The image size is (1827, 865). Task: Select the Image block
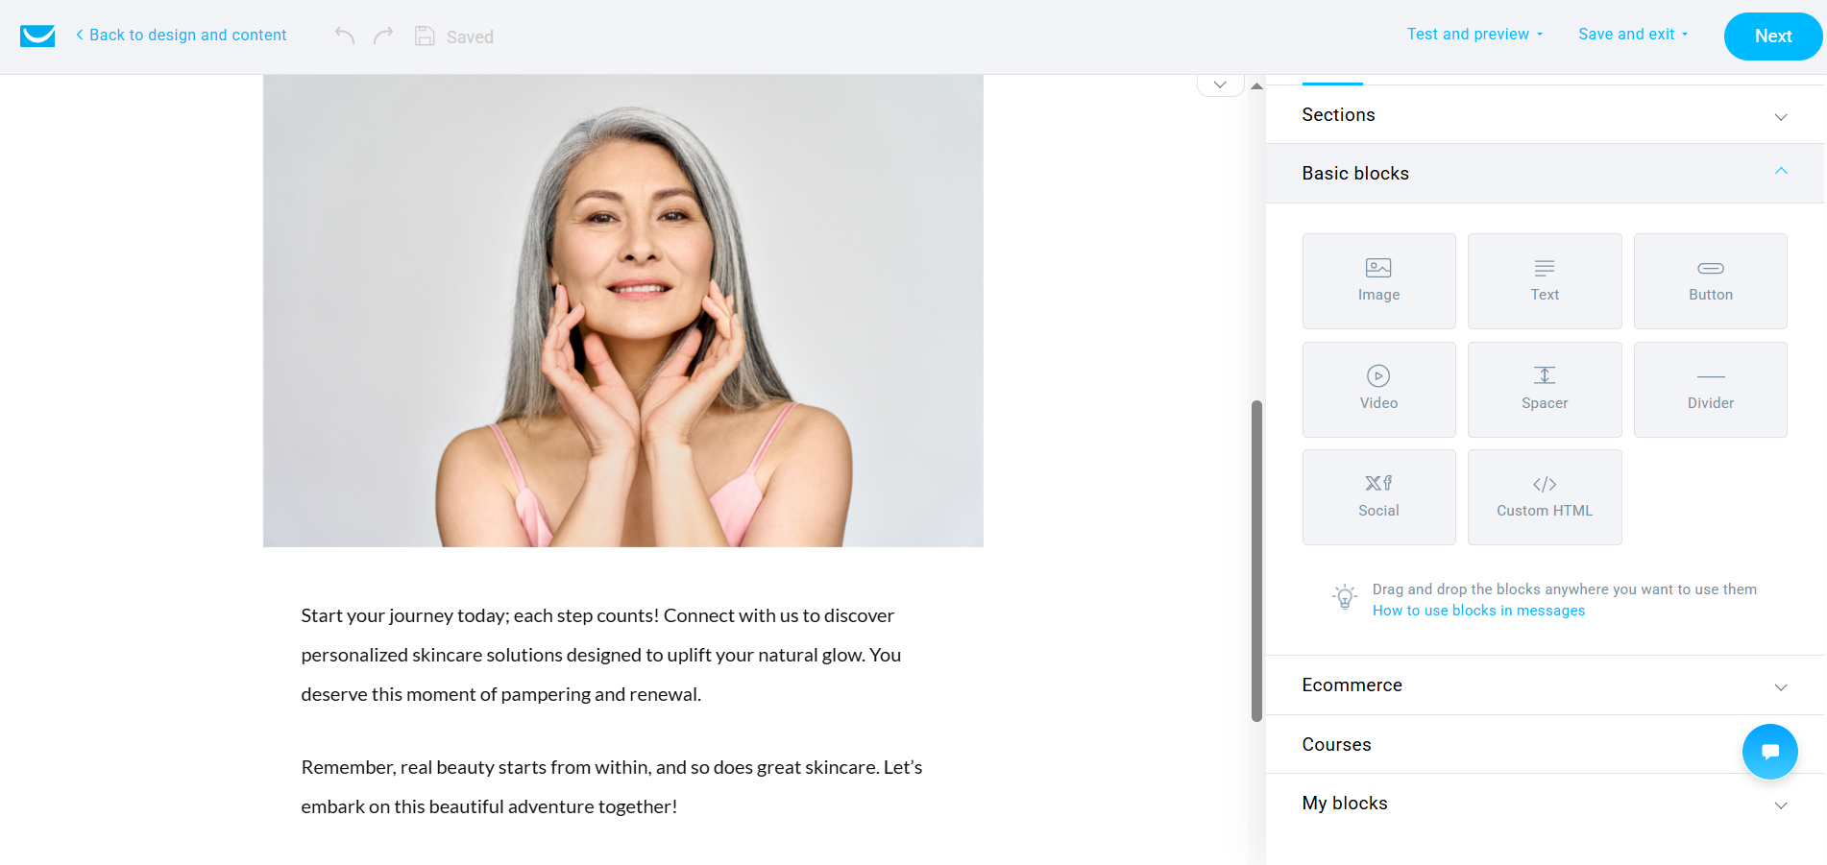pyautogui.click(x=1378, y=281)
